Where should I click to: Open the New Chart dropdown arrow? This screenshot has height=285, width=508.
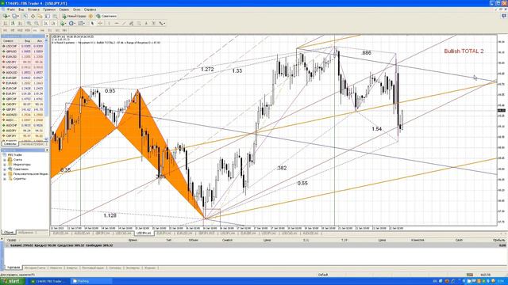(x=9, y=16)
